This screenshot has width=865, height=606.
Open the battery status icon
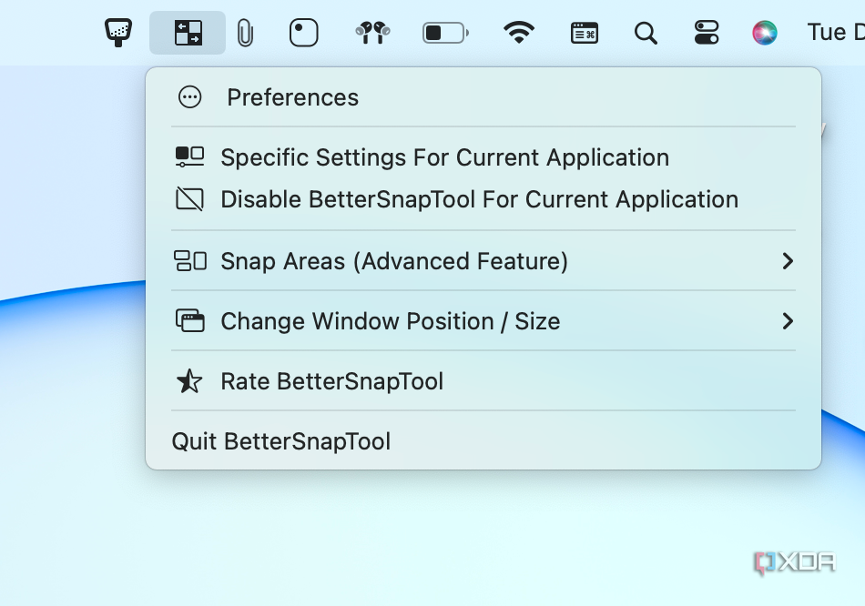pyautogui.click(x=446, y=33)
